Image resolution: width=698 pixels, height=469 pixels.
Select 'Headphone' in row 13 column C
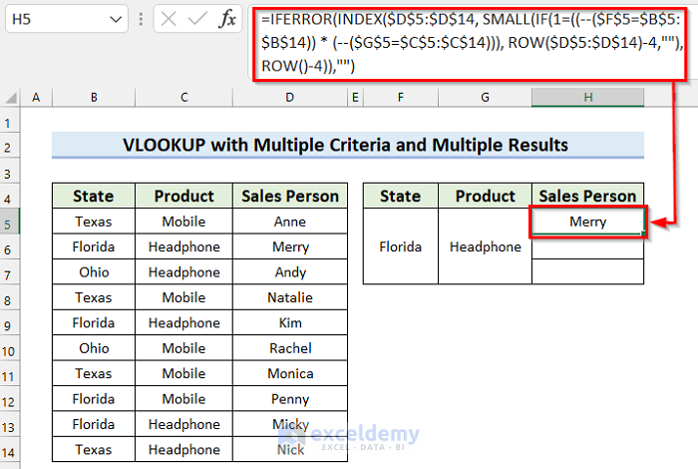click(x=183, y=424)
